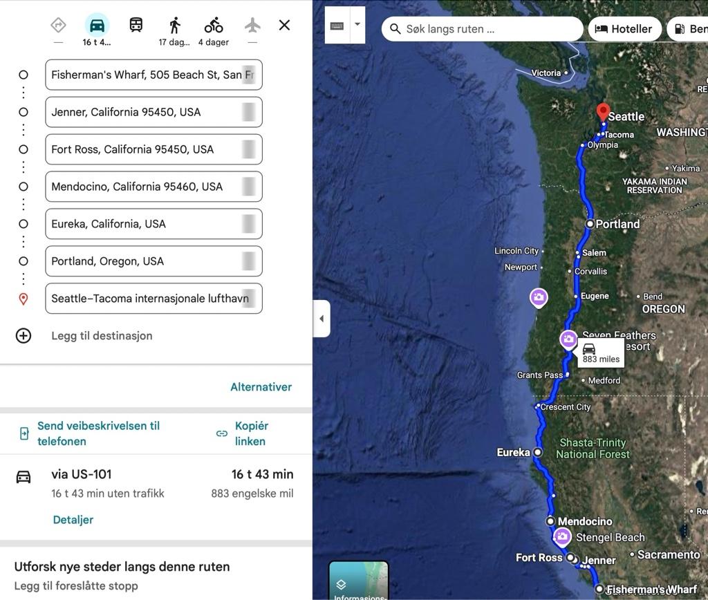The height and width of the screenshot is (600, 708).
Task: Edit the Fort Ross, California stop field
Action: 153,149
